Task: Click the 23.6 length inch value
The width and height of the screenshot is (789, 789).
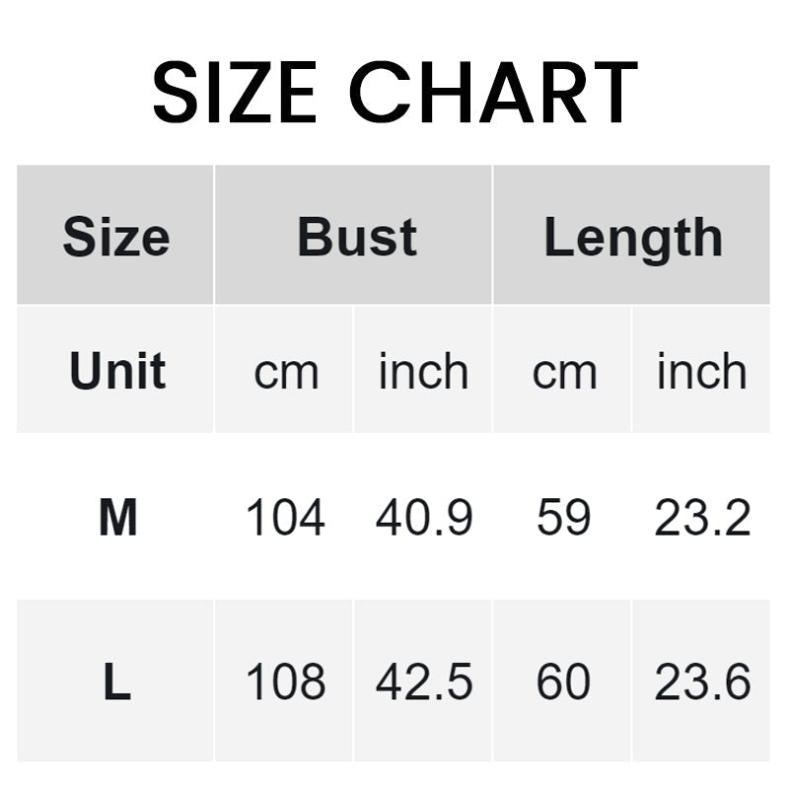Action: (702, 682)
